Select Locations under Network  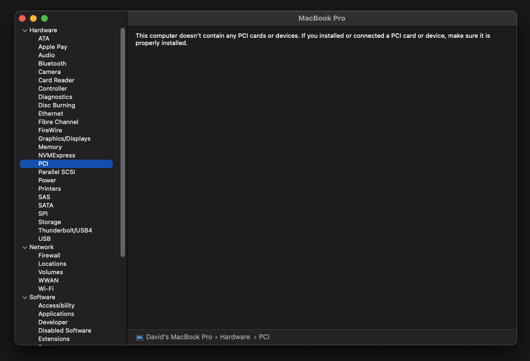point(52,264)
